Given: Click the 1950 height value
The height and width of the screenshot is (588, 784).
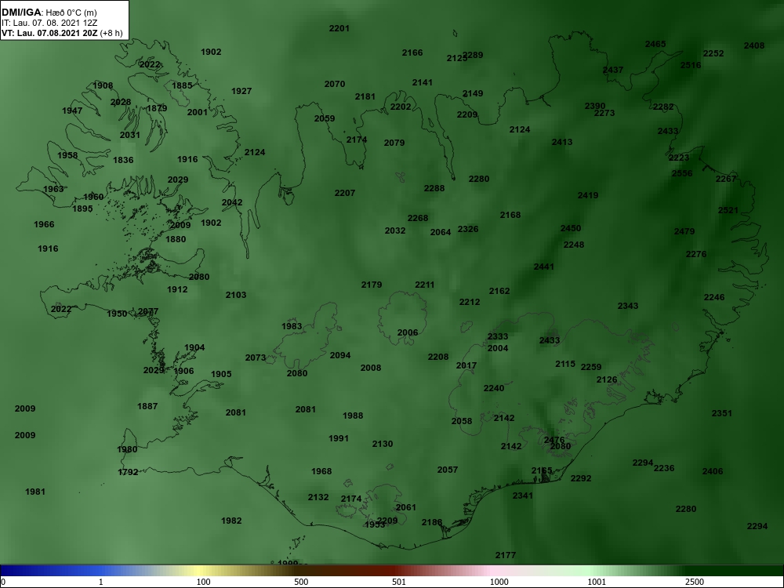Looking at the screenshot, I should (x=117, y=314).
